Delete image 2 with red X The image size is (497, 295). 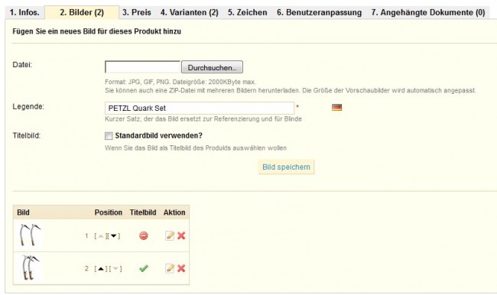tap(181, 269)
